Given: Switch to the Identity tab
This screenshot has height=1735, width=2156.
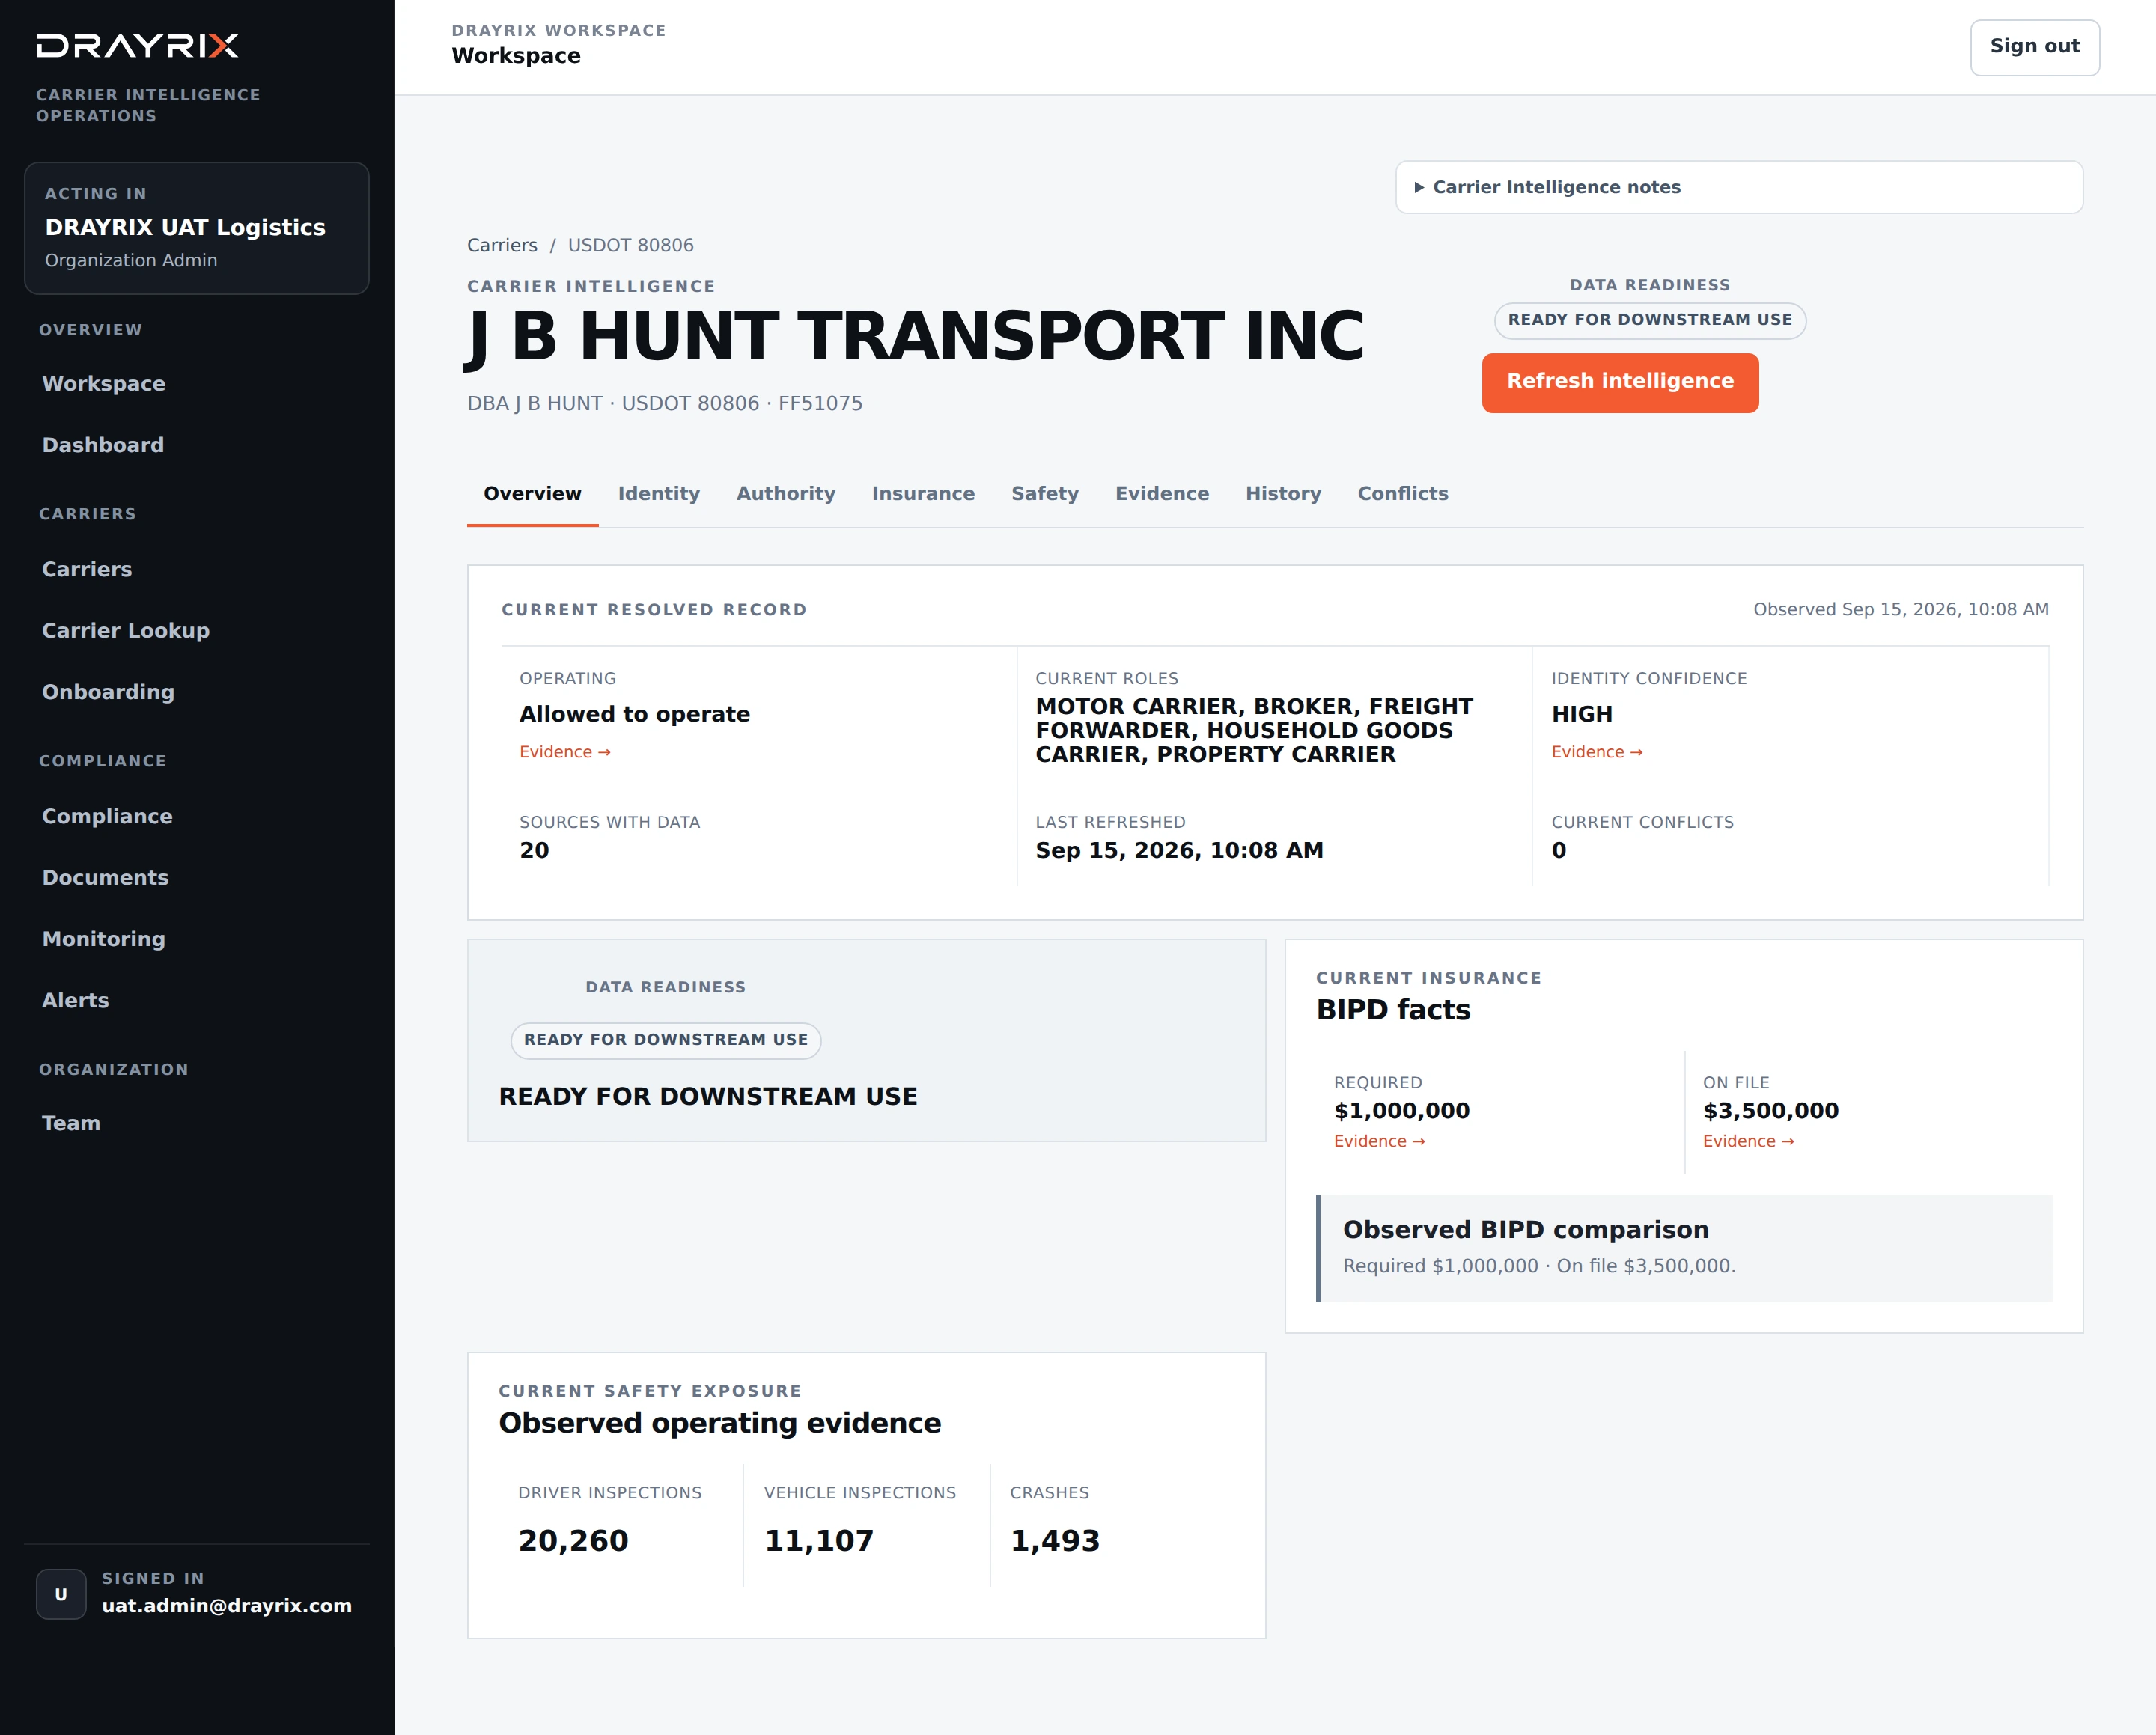Looking at the screenshot, I should click(x=658, y=494).
